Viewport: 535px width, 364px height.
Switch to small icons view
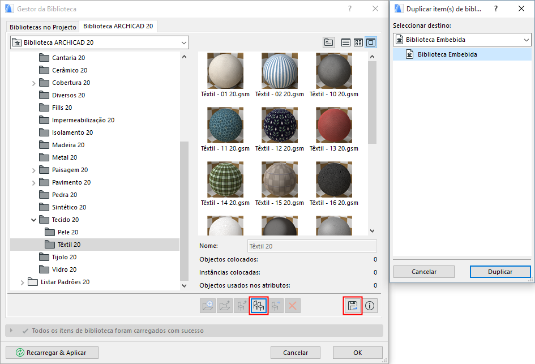(358, 42)
